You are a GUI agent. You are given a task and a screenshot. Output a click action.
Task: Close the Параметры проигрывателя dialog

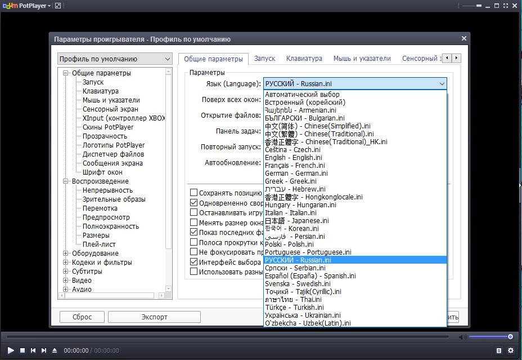click(463, 38)
